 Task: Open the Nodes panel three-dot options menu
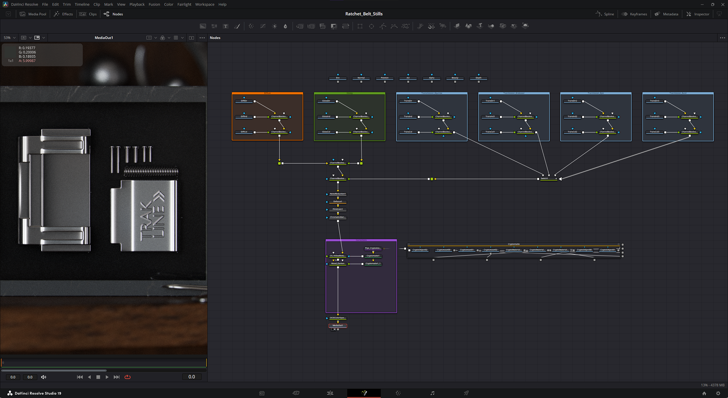[722, 38]
